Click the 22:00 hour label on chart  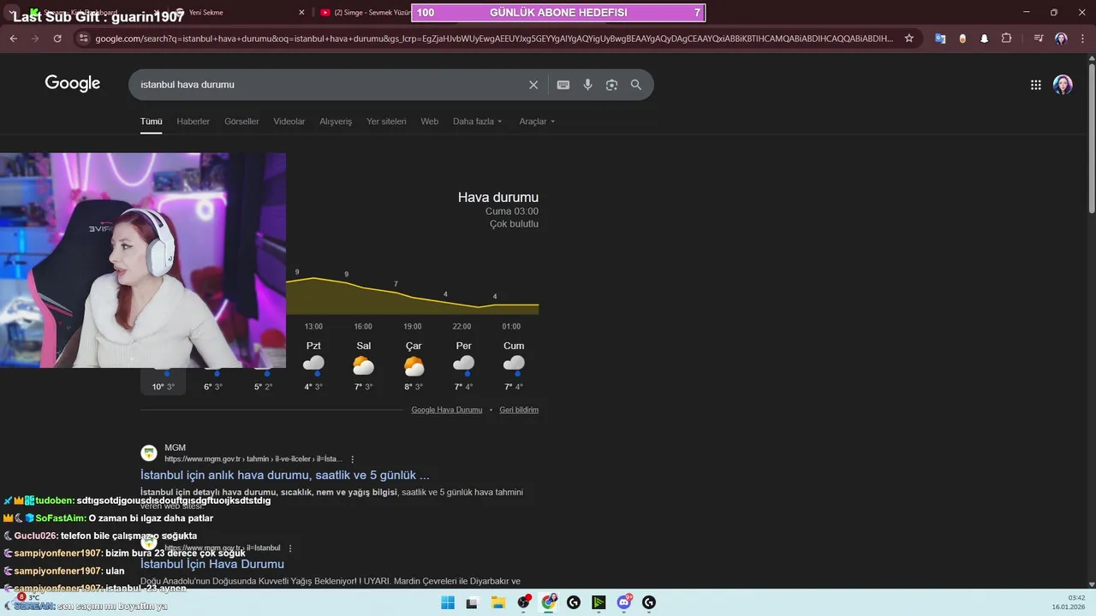pyautogui.click(x=463, y=327)
